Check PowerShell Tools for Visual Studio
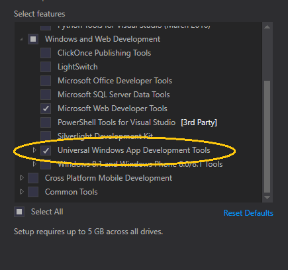This screenshot has width=288, height=270. (x=46, y=122)
